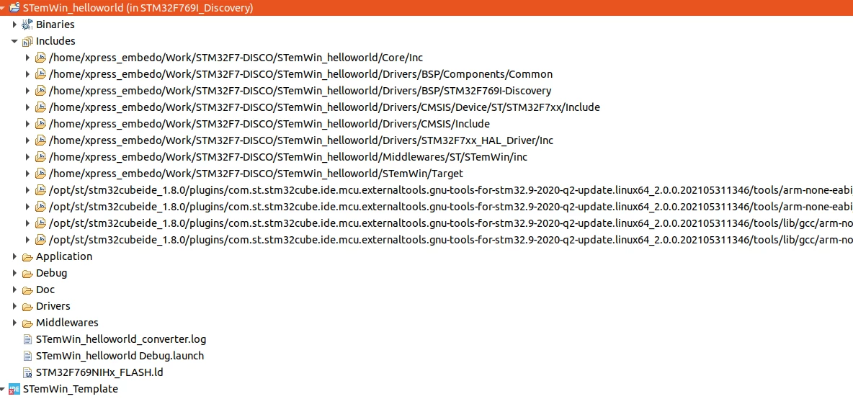Expand the Application folder
The width and height of the screenshot is (853, 399).
[x=14, y=256]
